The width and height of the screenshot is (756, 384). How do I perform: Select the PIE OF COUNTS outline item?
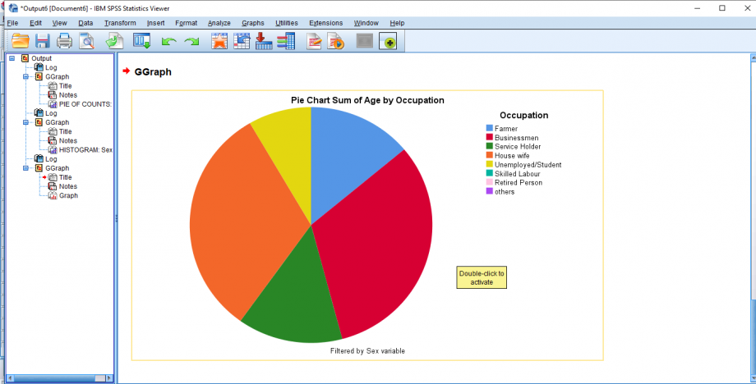point(85,104)
